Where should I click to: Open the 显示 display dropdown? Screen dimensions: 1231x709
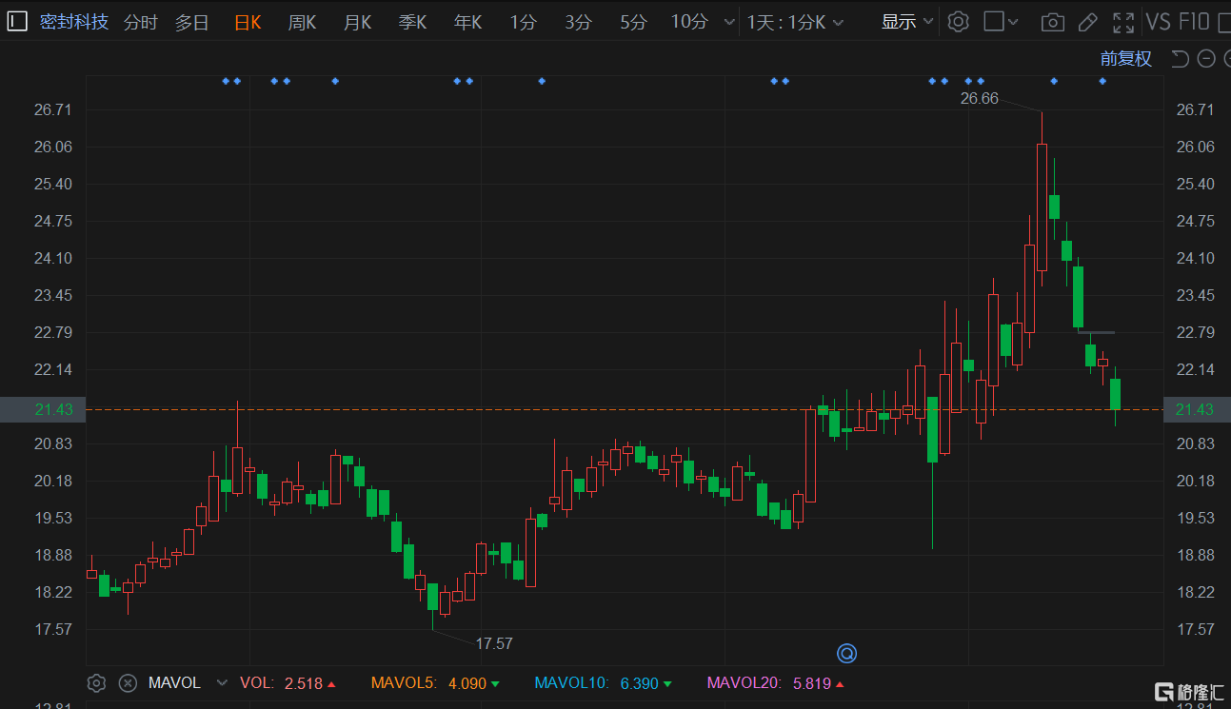coord(907,22)
